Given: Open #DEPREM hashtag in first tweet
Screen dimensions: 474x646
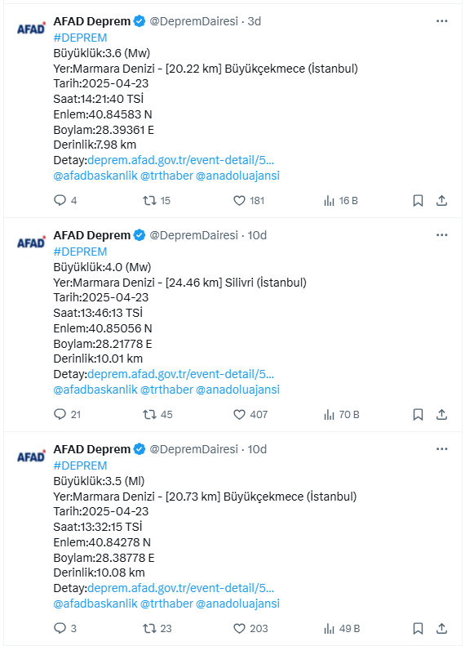Looking at the screenshot, I should [x=80, y=38].
